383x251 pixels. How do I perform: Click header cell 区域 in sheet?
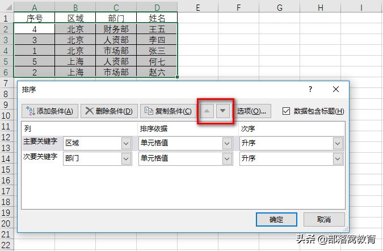coord(75,18)
